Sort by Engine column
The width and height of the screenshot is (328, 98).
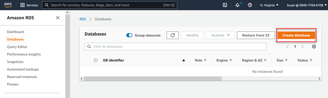pyautogui.click(x=224, y=60)
